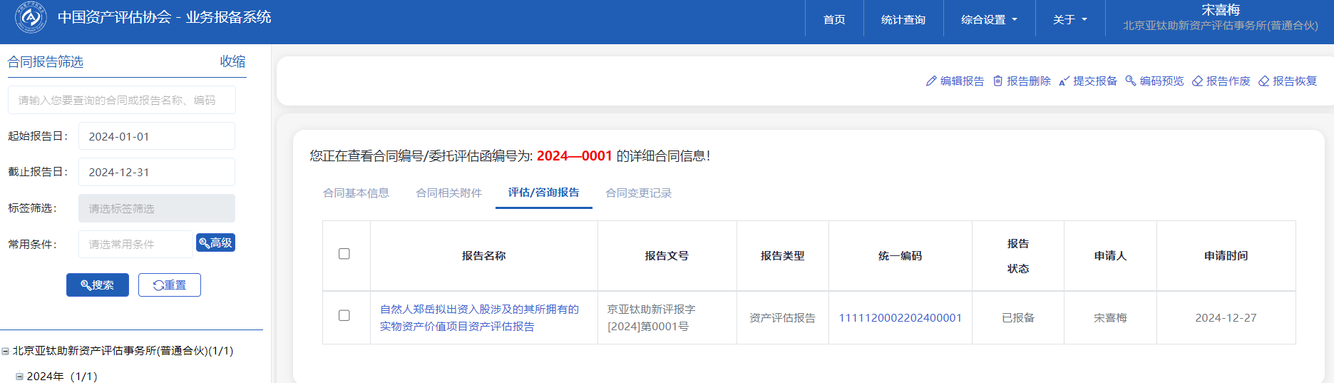Screen dimensions: 1334x383
Task: Click the 报告恢复 restore icon
Action: 1264,81
